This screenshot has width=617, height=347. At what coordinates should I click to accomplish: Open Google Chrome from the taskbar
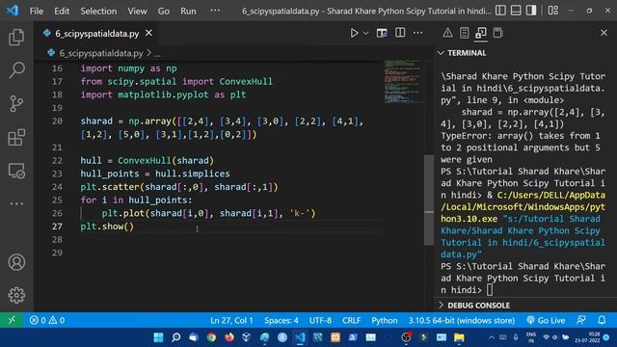coord(211,337)
